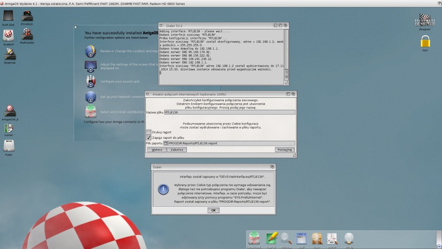Click log line 'Dodano trasę domyślną do 192.168.1.1.'
Viewport: 442px width, 249px height.
point(189,48)
